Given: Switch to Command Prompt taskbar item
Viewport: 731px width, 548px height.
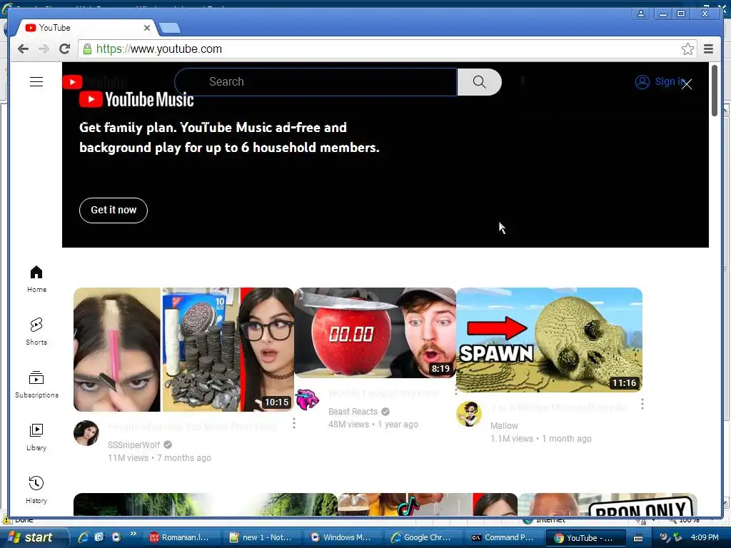Looking at the screenshot, I should point(503,537).
